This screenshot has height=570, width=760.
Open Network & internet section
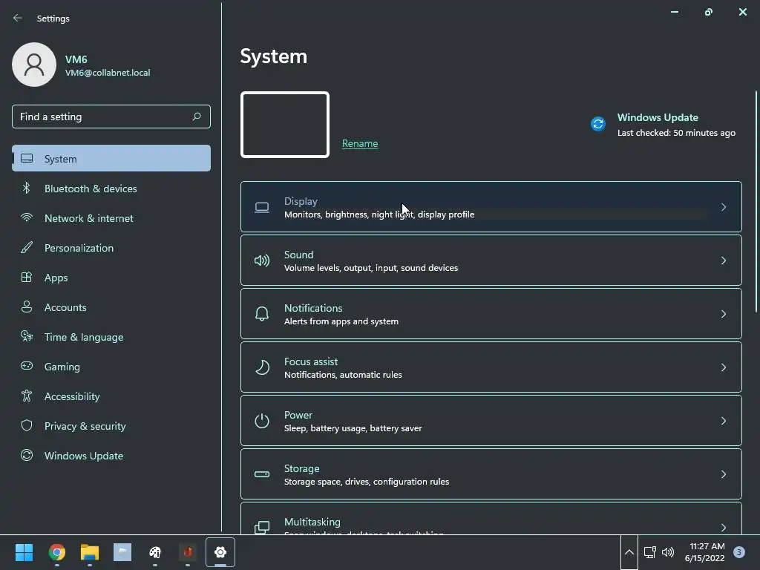pos(111,218)
